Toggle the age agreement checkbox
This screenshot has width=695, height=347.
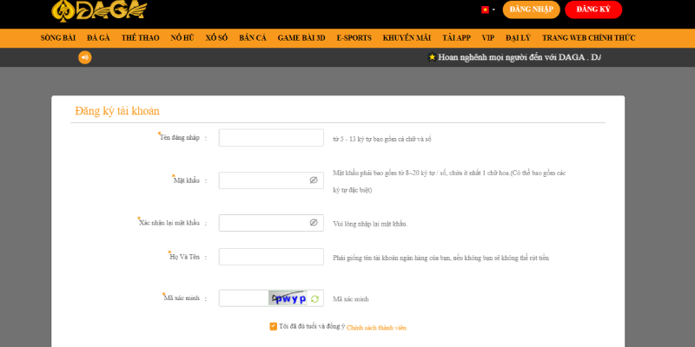coord(273,327)
